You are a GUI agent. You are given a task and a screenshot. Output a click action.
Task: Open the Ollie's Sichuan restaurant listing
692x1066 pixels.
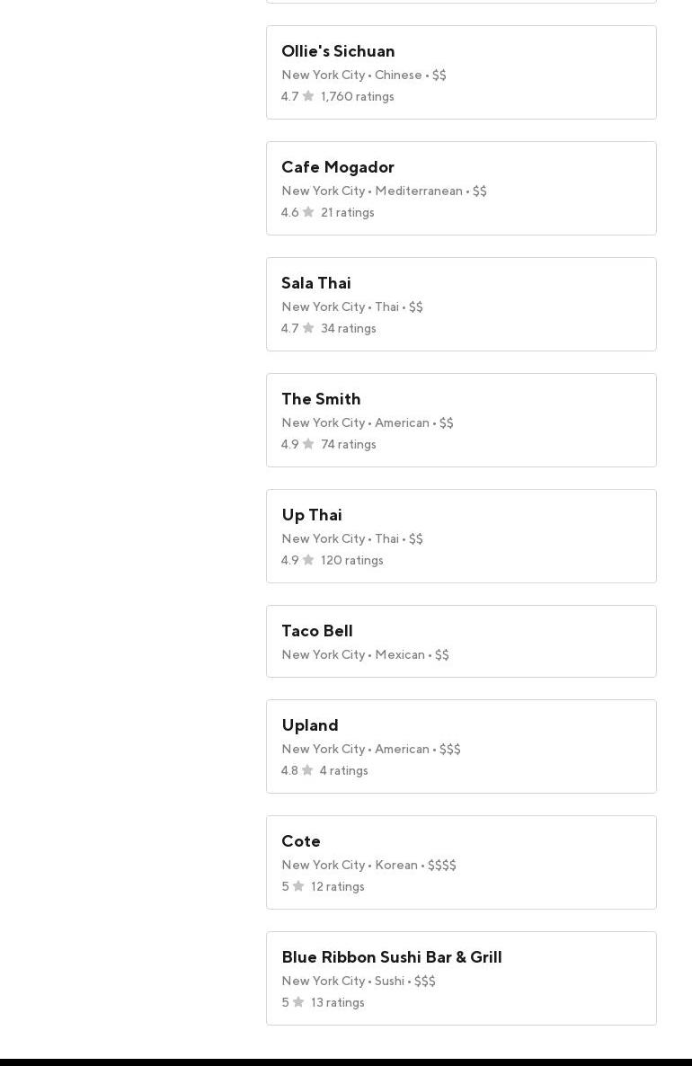(338, 51)
